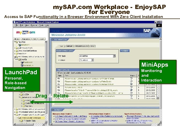Open the first Business from Reuters headline

tap(71, 116)
